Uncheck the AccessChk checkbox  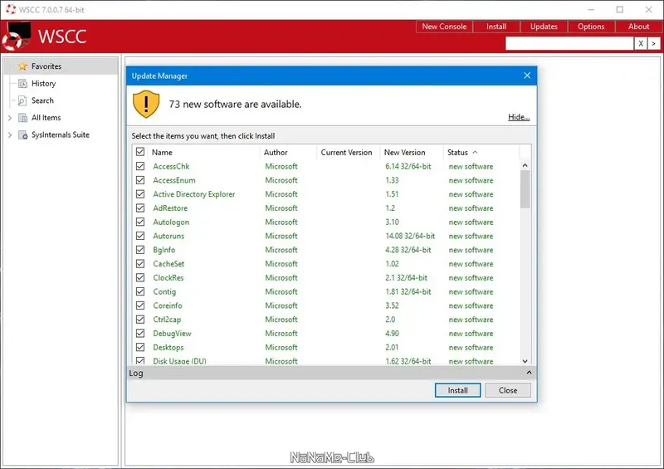coord(140,166)
